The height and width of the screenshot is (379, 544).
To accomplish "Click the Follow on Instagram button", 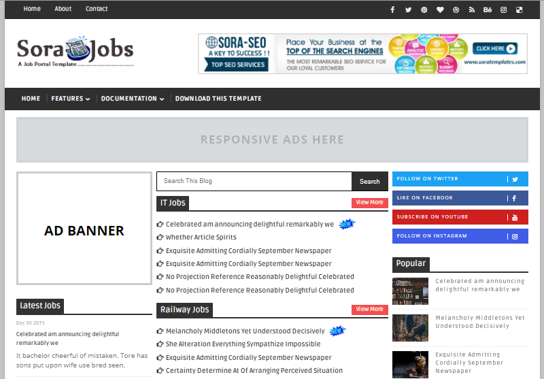I will click(x=460, y=236).
